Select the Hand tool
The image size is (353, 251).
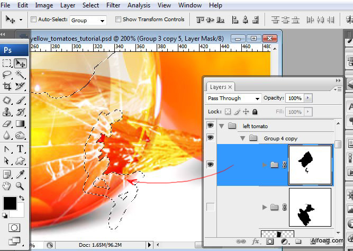pos(7,186)
